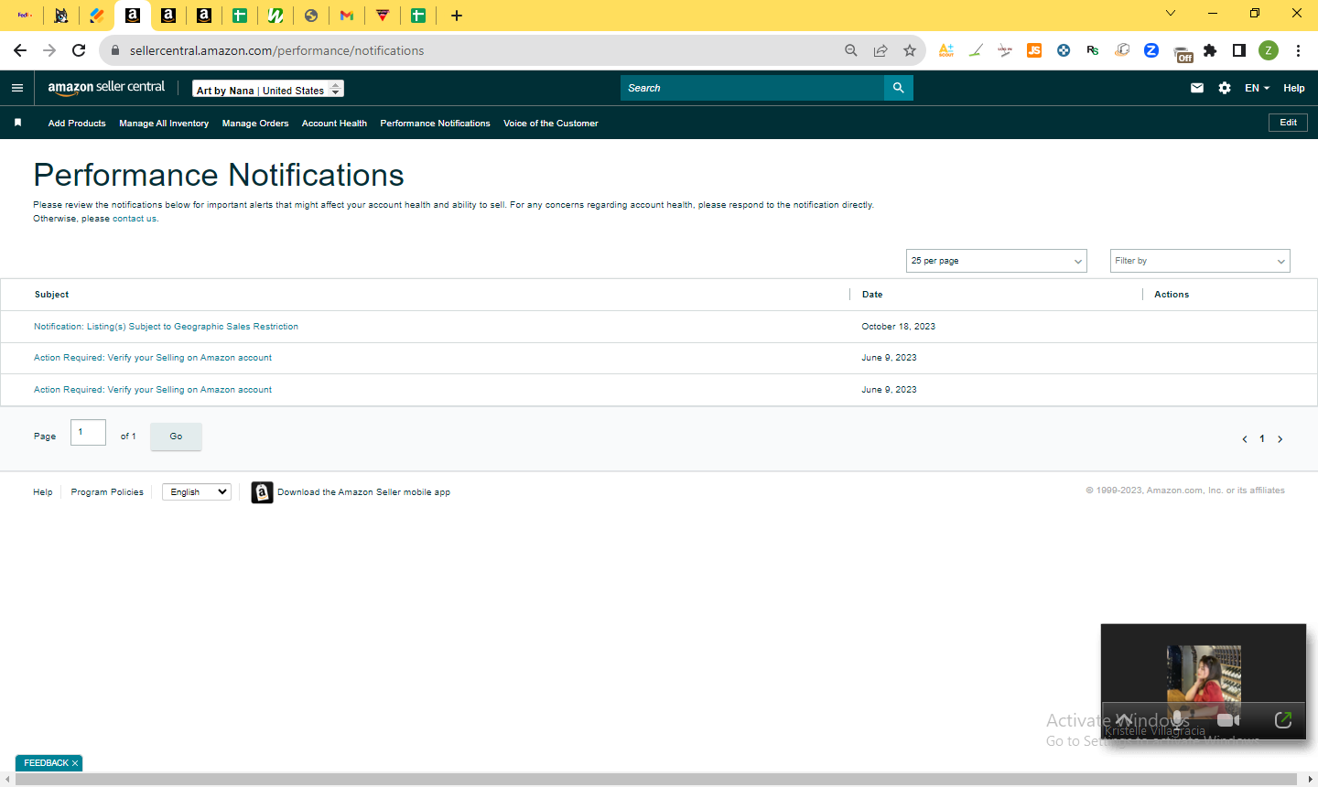Open the Art by Nana account switcher

(x=268, y=89)
